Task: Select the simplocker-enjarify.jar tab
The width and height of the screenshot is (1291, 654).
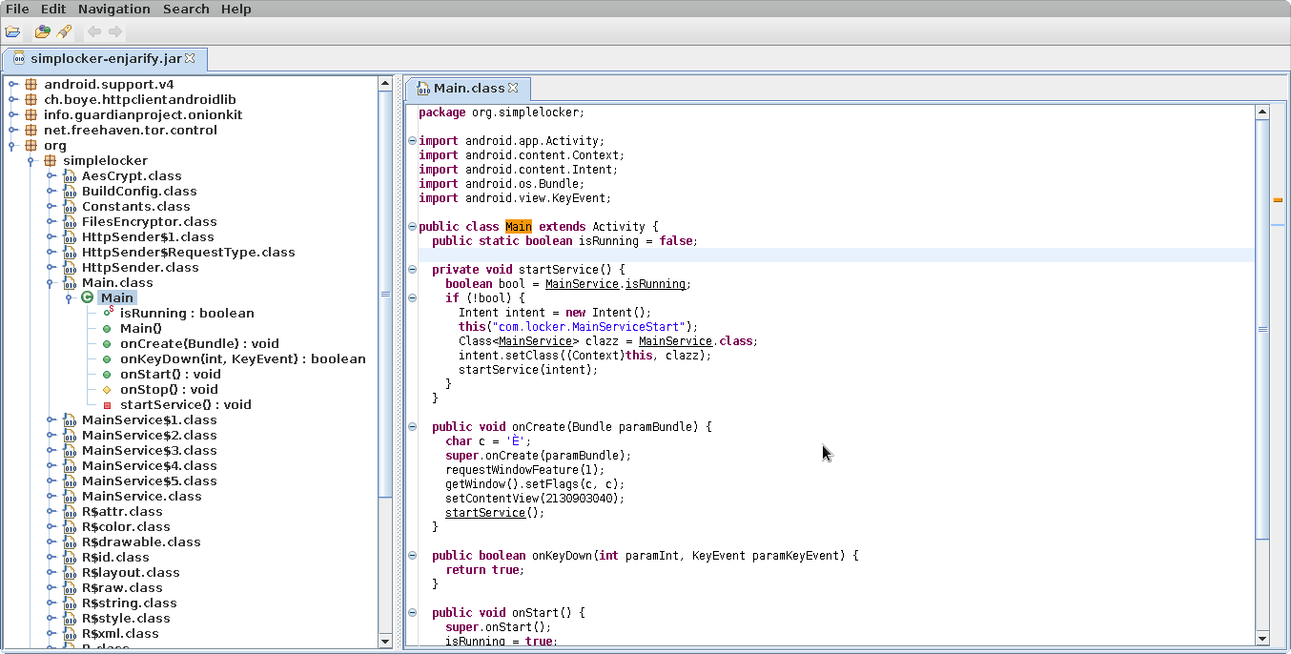Action: pos(104,58)
